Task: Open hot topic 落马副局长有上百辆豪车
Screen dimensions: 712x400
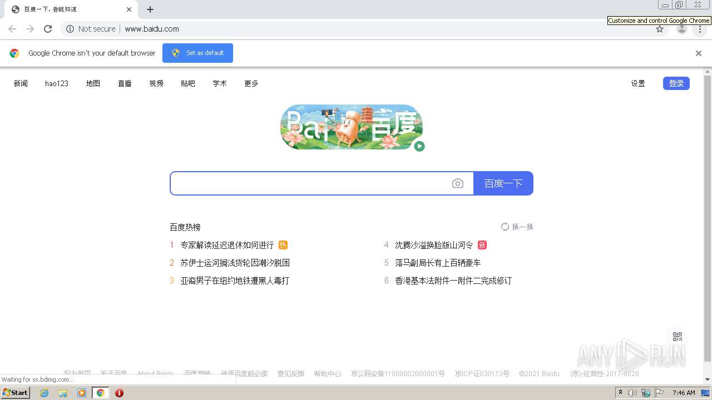Action: (438, 263)
